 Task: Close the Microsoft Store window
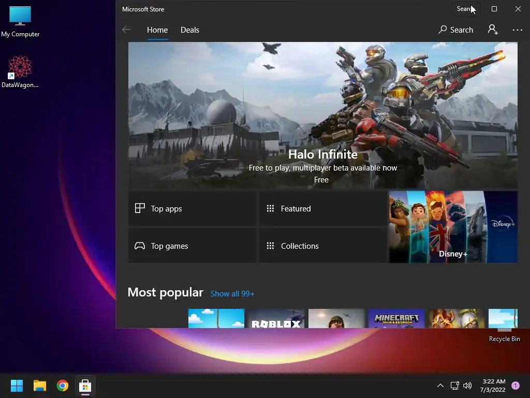518,9
